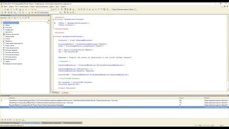This screenshot has width=229, height=129.
Task: Select the call stack row ПодготовитьИзображениеШтрихкодаВнешняяКомпонента
Action: (x=114, y=100)
